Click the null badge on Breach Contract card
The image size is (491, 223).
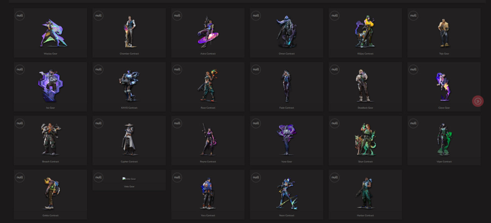click(x=20, y=123)
